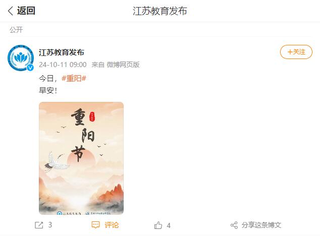Open the 江苏教育发布 profile avatar
This screenshot has height=236, width=320.
[x=21, y=58]
